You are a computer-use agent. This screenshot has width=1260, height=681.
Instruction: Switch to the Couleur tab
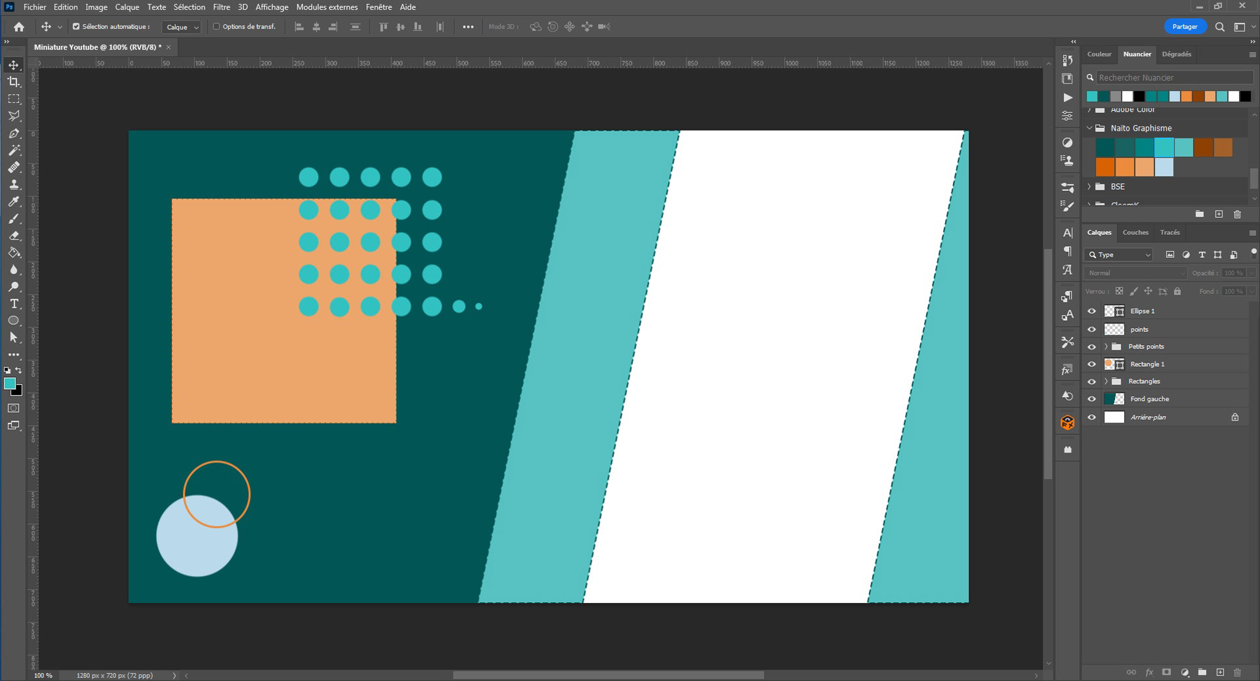(x=1099, y=54)
